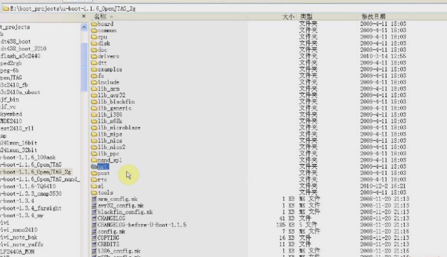
Task: Select the config.mk file name
Action: tap(111, 231)
